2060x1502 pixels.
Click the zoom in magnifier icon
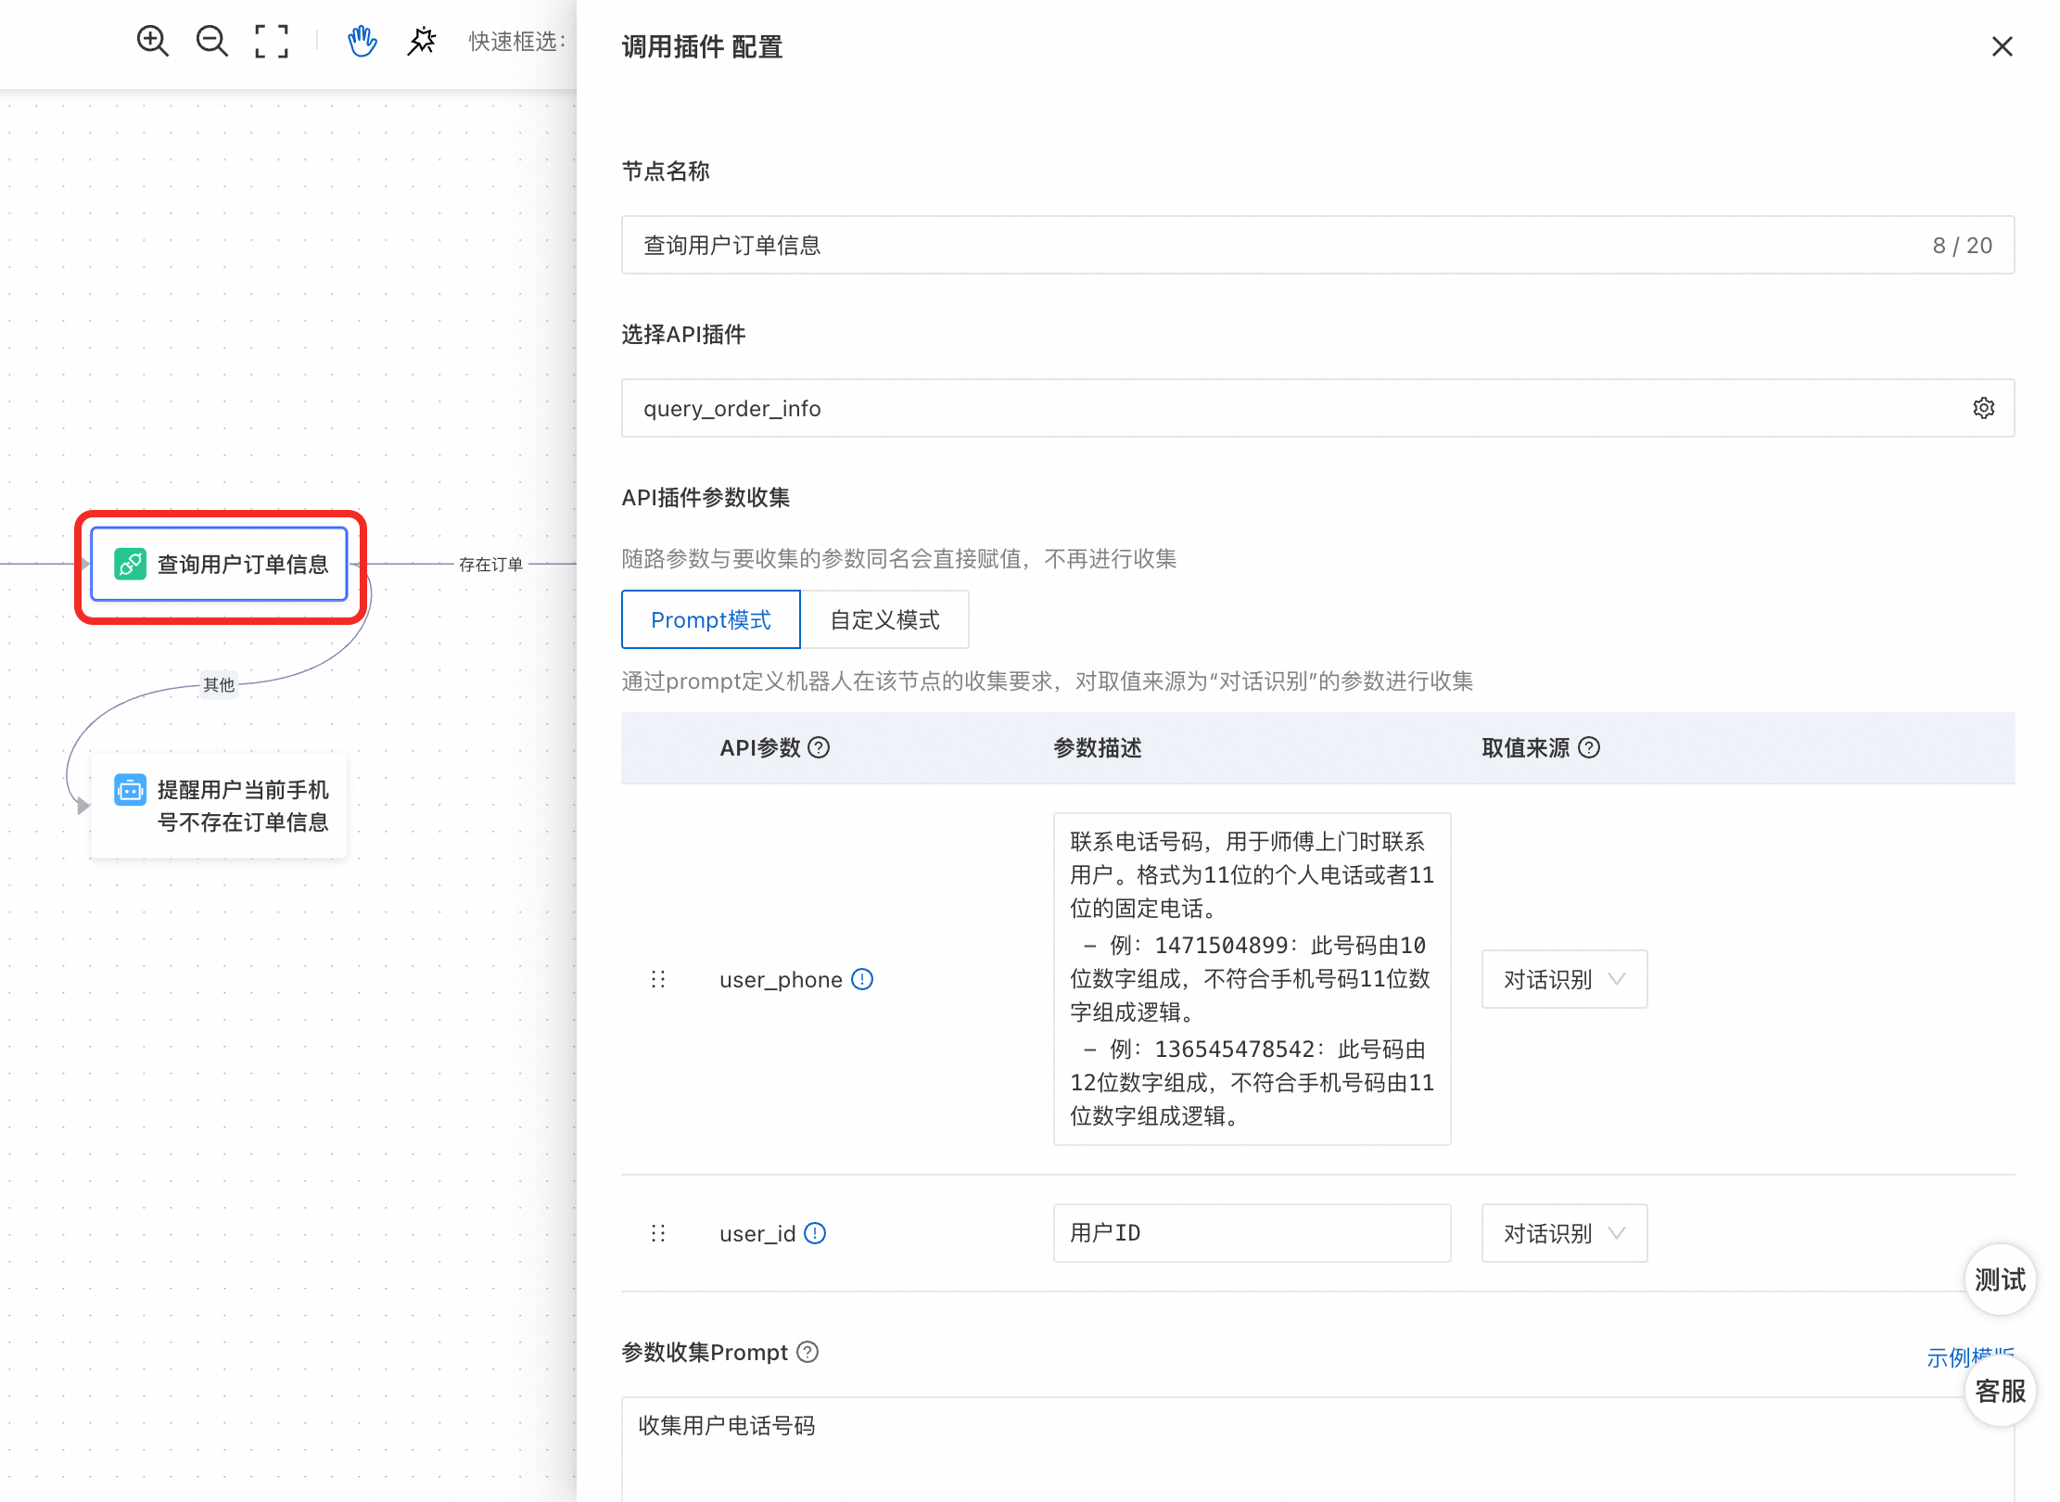point(152,42)
